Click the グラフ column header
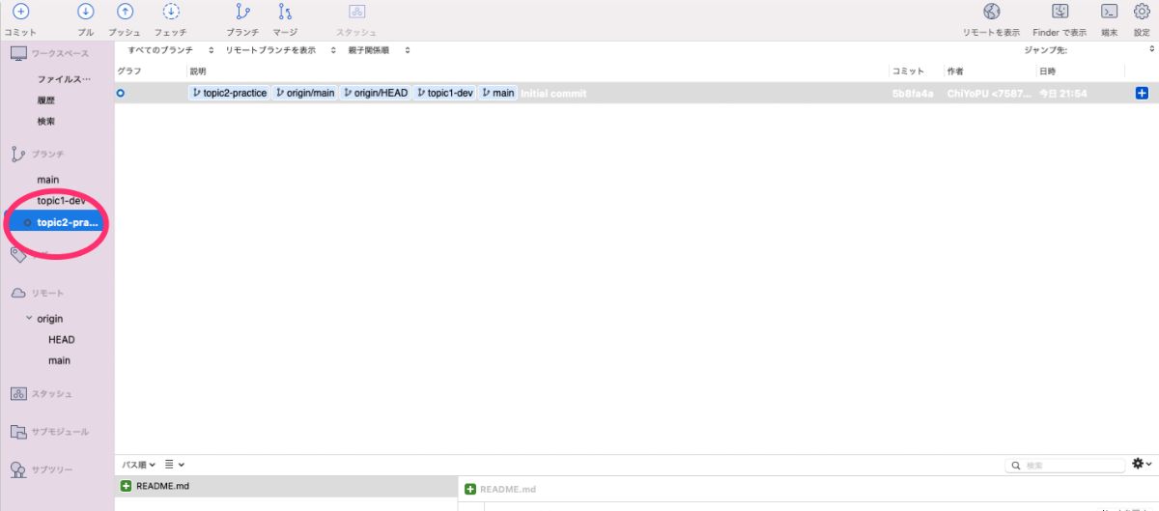Viewport: 1159px width, 511px height. [129, 71]
